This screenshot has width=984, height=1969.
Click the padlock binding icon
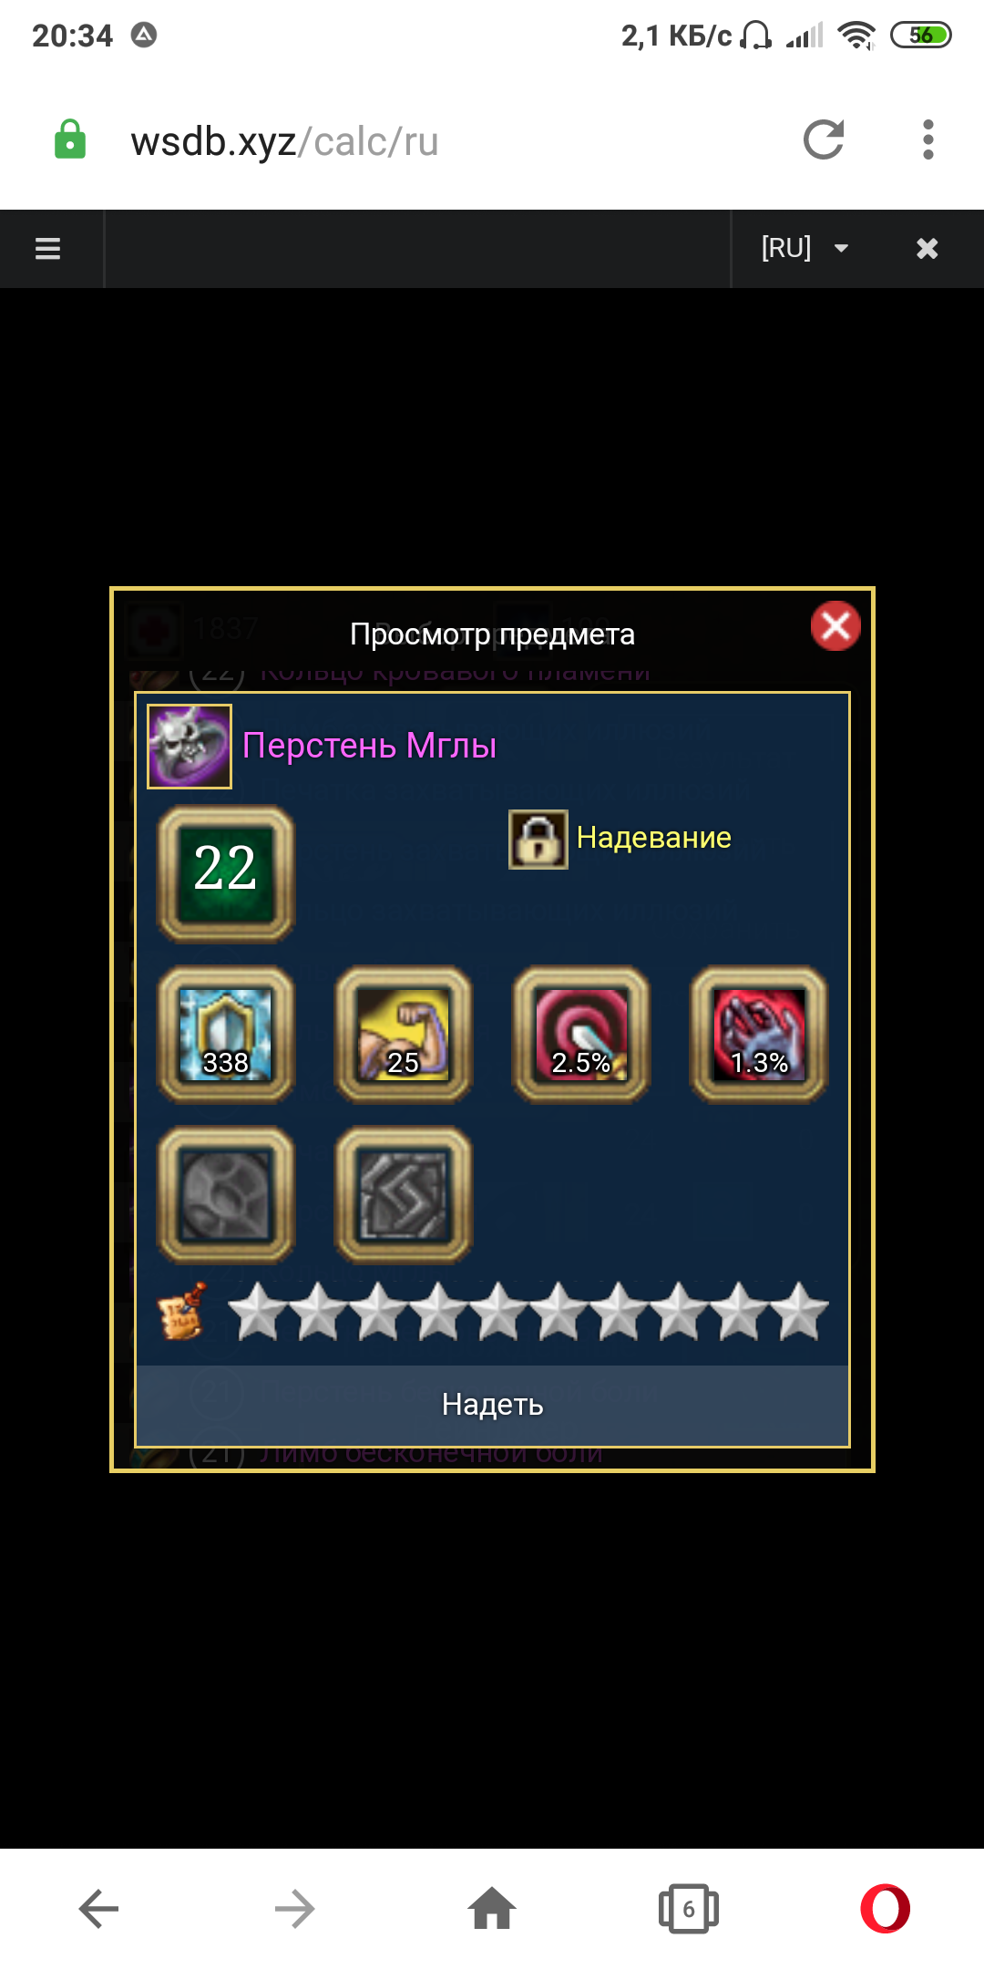click(538, 840)
